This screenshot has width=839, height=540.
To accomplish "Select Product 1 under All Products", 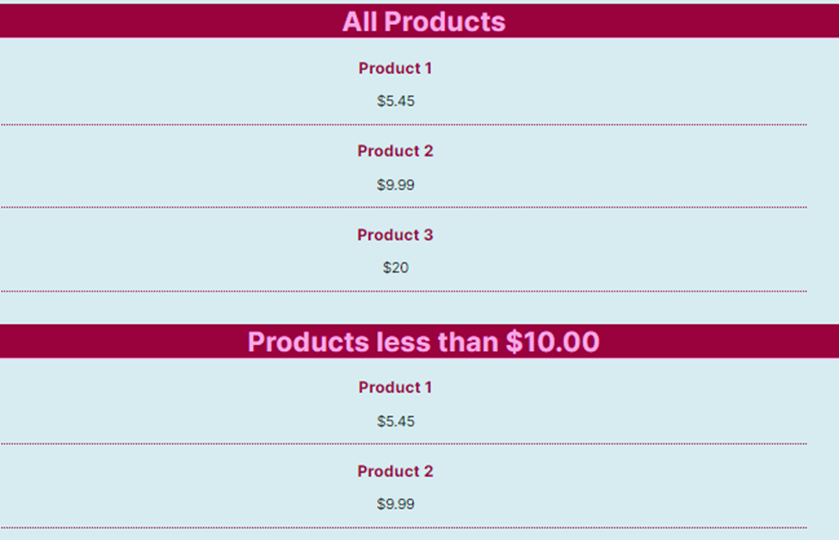I will point(395,68).
